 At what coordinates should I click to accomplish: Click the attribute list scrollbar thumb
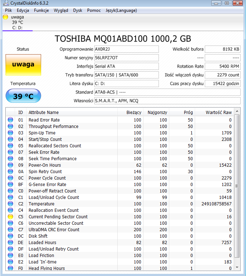point(237,186)
